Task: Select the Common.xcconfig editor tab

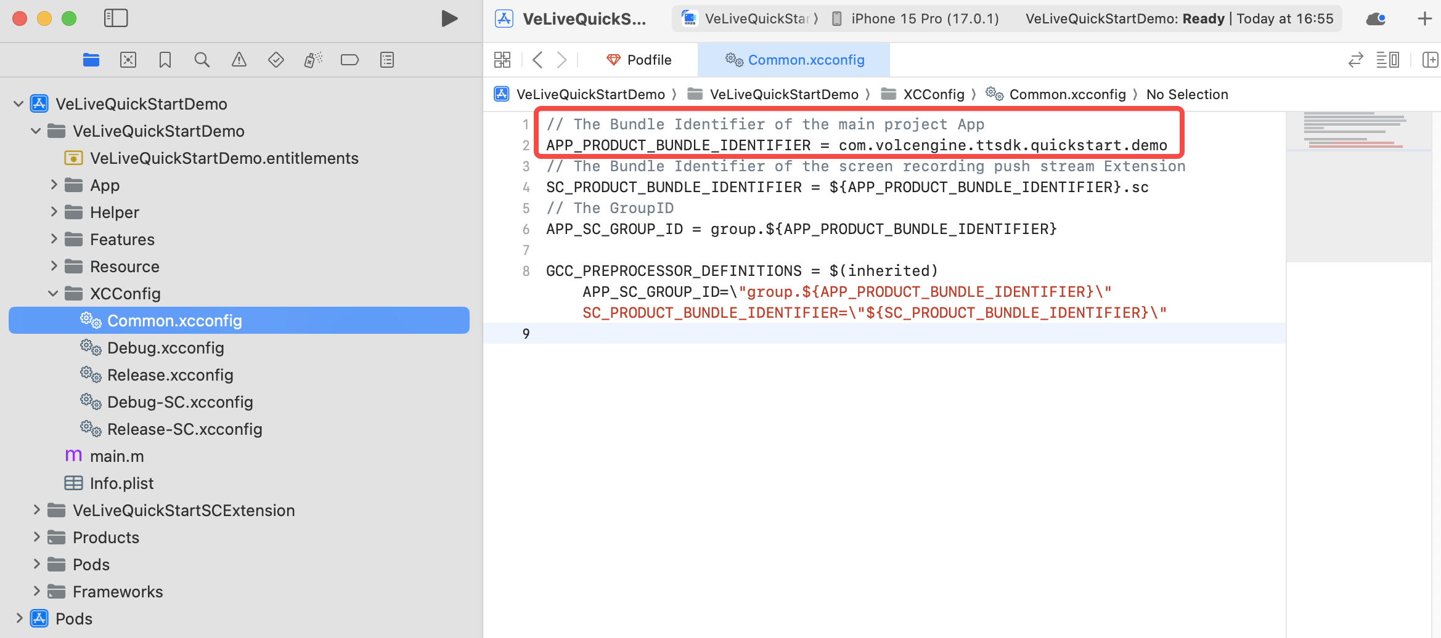Action: pyautogui.click(x=794, y=60)
